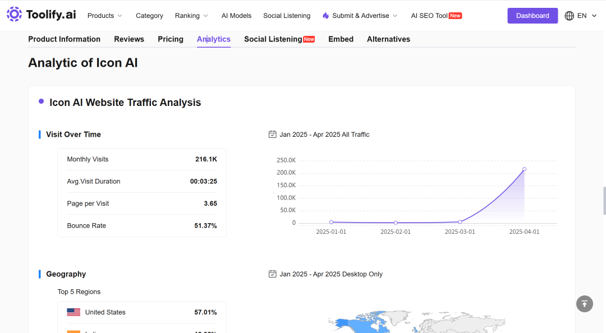
Task: Switch to the Product Information tab
Action: click(64, 39)
